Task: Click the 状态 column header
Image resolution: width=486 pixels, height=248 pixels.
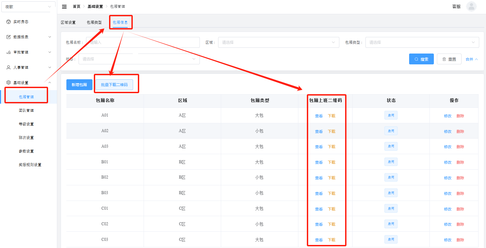Action: [x=391, y=101]
